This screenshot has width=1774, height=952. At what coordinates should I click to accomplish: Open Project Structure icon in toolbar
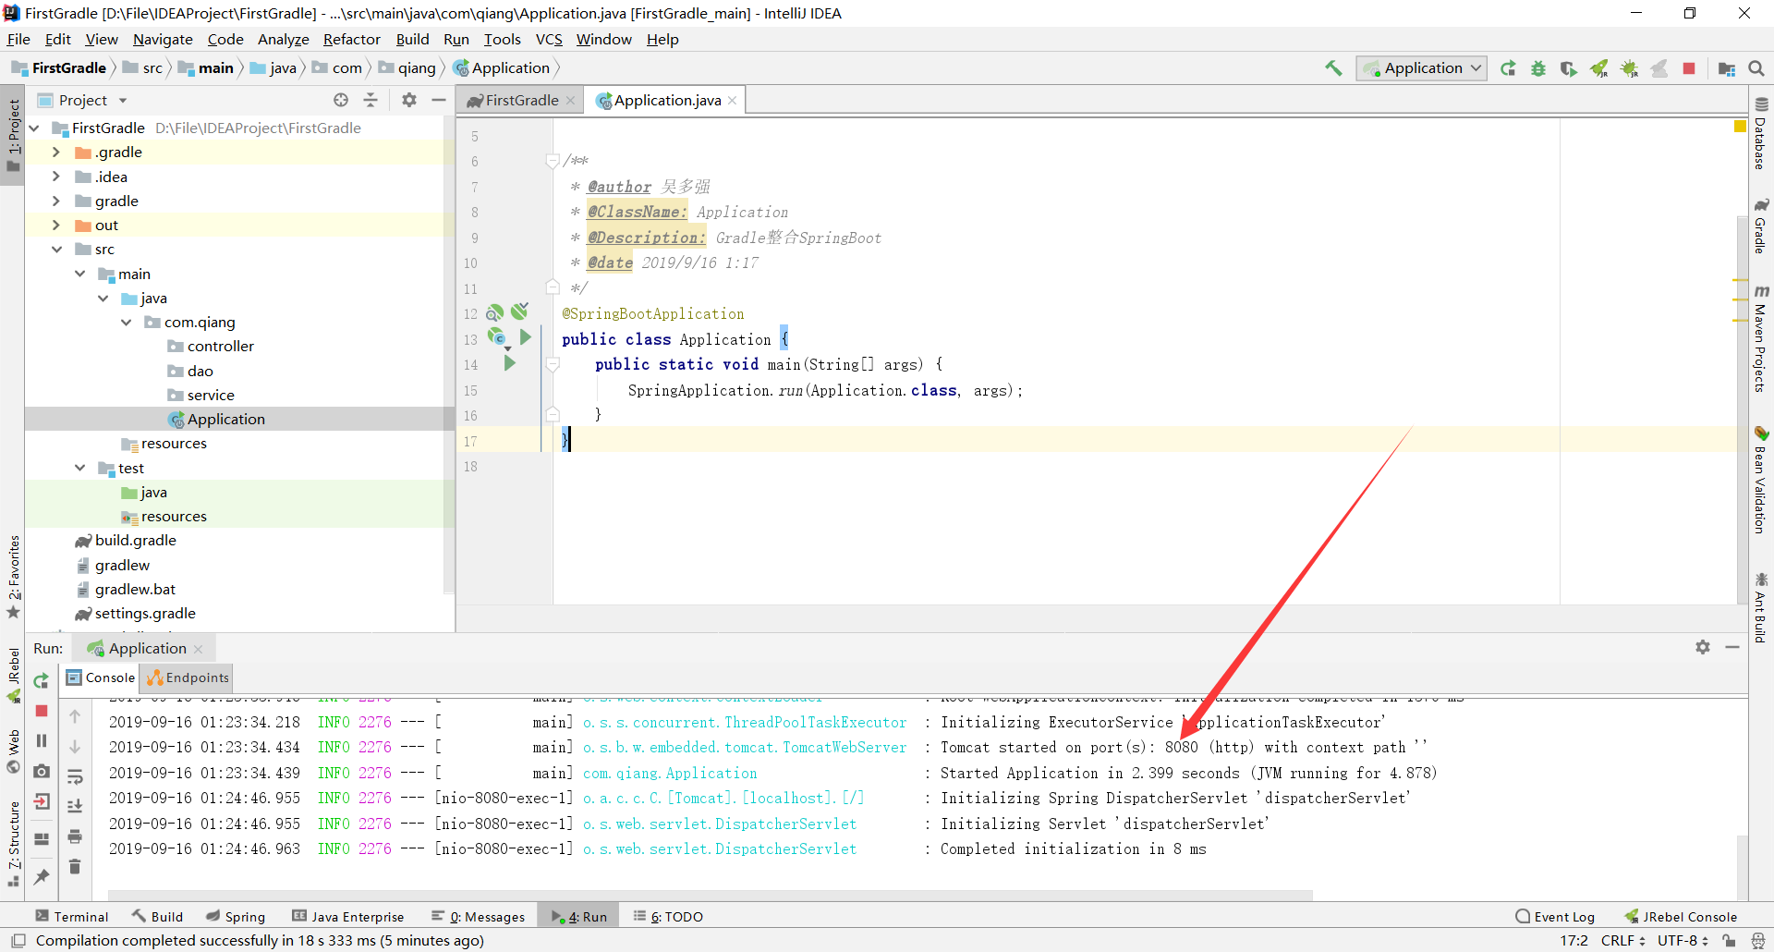[1726, 67]
